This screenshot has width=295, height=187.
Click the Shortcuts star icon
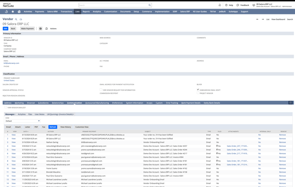(x=13, y=12)
